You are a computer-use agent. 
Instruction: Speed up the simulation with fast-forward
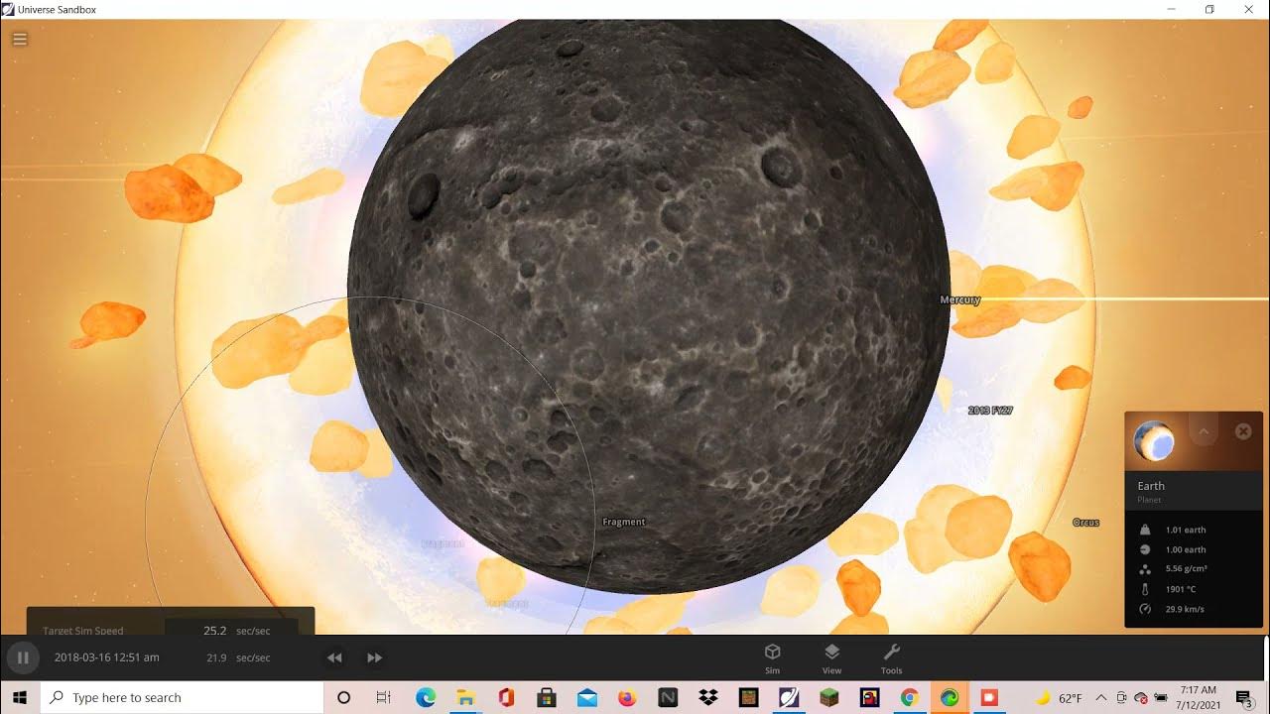[x=374, y=657]
